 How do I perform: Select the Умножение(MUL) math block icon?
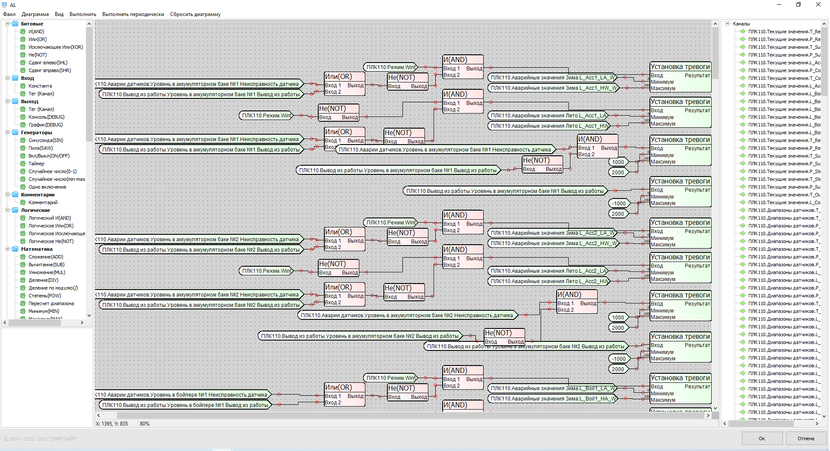click(23, 272)
